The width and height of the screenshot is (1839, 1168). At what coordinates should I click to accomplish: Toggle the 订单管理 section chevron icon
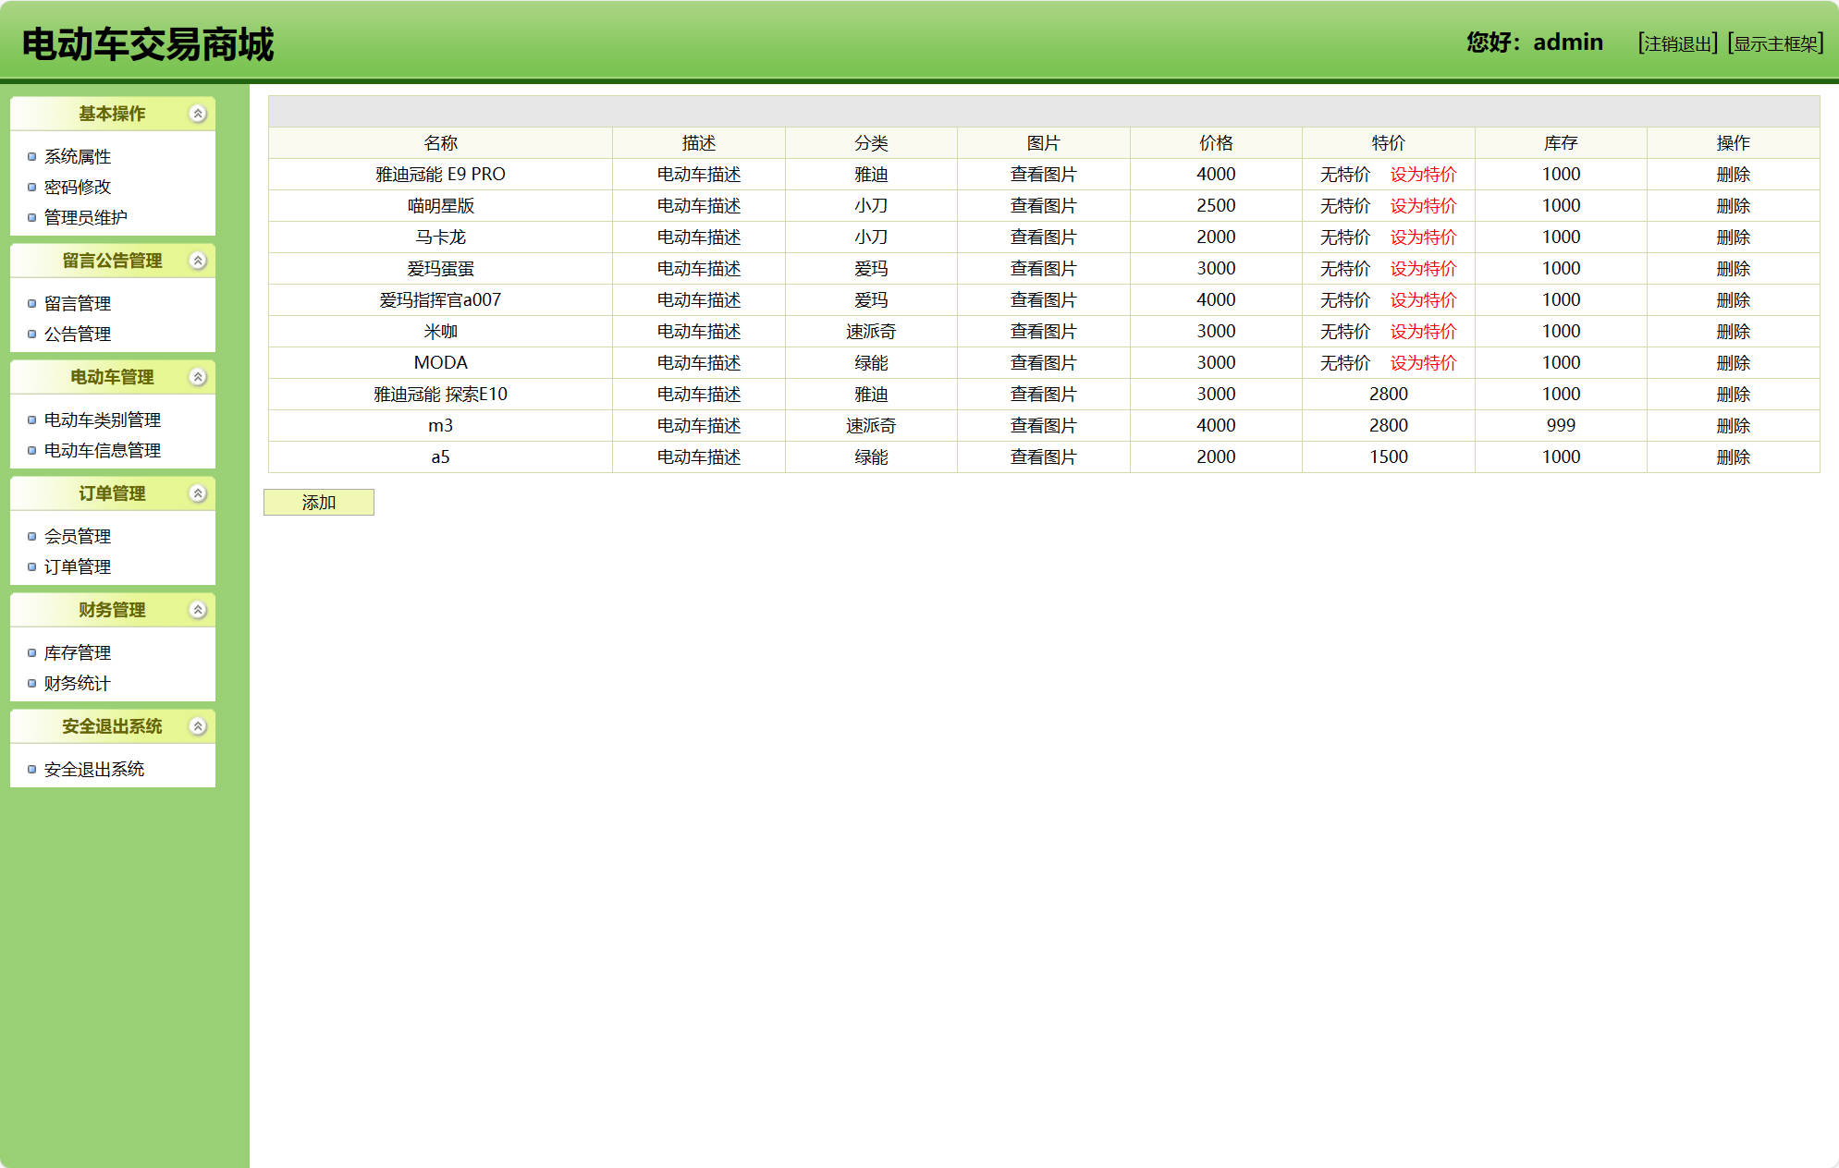197,493
